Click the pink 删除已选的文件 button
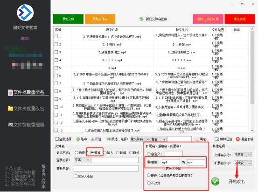 208,19
